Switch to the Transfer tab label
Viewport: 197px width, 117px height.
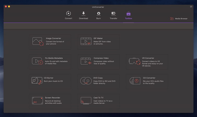[x=113, y=18]
